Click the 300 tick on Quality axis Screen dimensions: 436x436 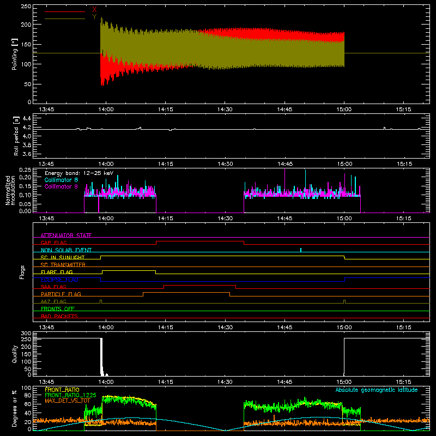pyautogui.click(x=26, y=333)
